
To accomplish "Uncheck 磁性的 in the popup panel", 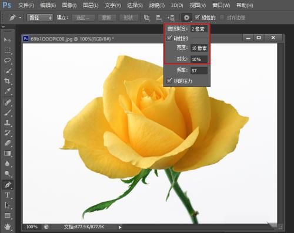I will [x=169, y=38].
